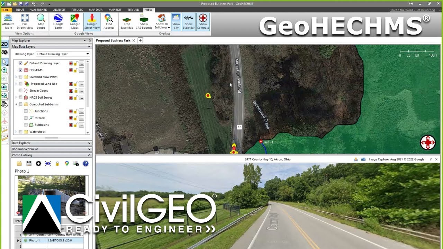Switch to 3D map mode
This screenshot has width=443, height=249.
click(x=4, y=52)
